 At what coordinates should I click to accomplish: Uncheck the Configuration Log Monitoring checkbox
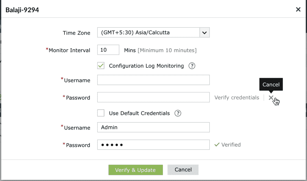[x=101, y=66]
